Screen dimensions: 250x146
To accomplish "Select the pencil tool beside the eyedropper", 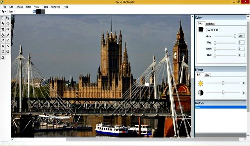I will pyautogui.click(x=8, y=40).
